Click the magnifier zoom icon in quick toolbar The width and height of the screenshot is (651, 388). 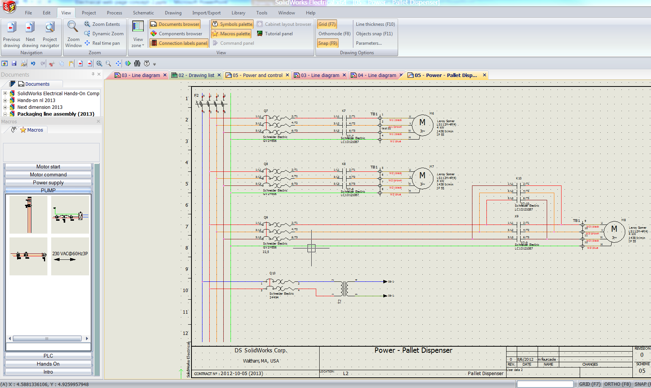click(x=108, y=63)
